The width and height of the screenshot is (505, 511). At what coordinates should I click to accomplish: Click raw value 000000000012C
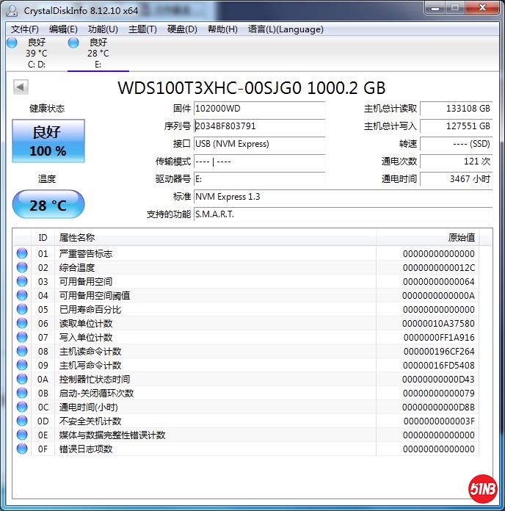(439, 267)
